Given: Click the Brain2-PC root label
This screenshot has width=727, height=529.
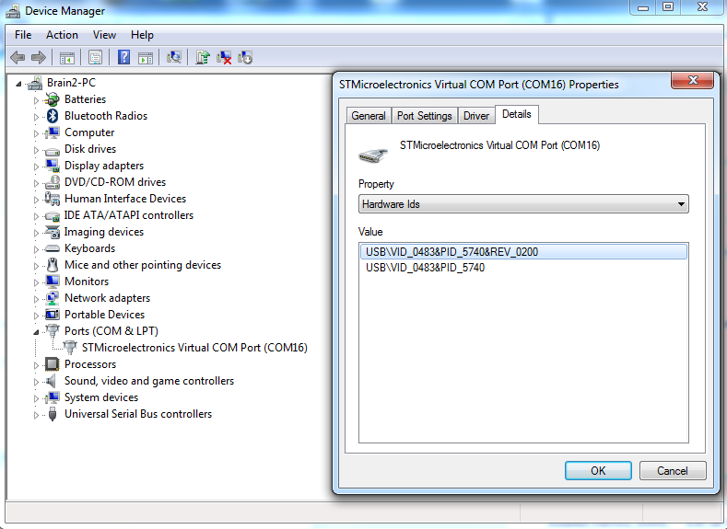Looking at the screenshot, I should click(71, 83).
